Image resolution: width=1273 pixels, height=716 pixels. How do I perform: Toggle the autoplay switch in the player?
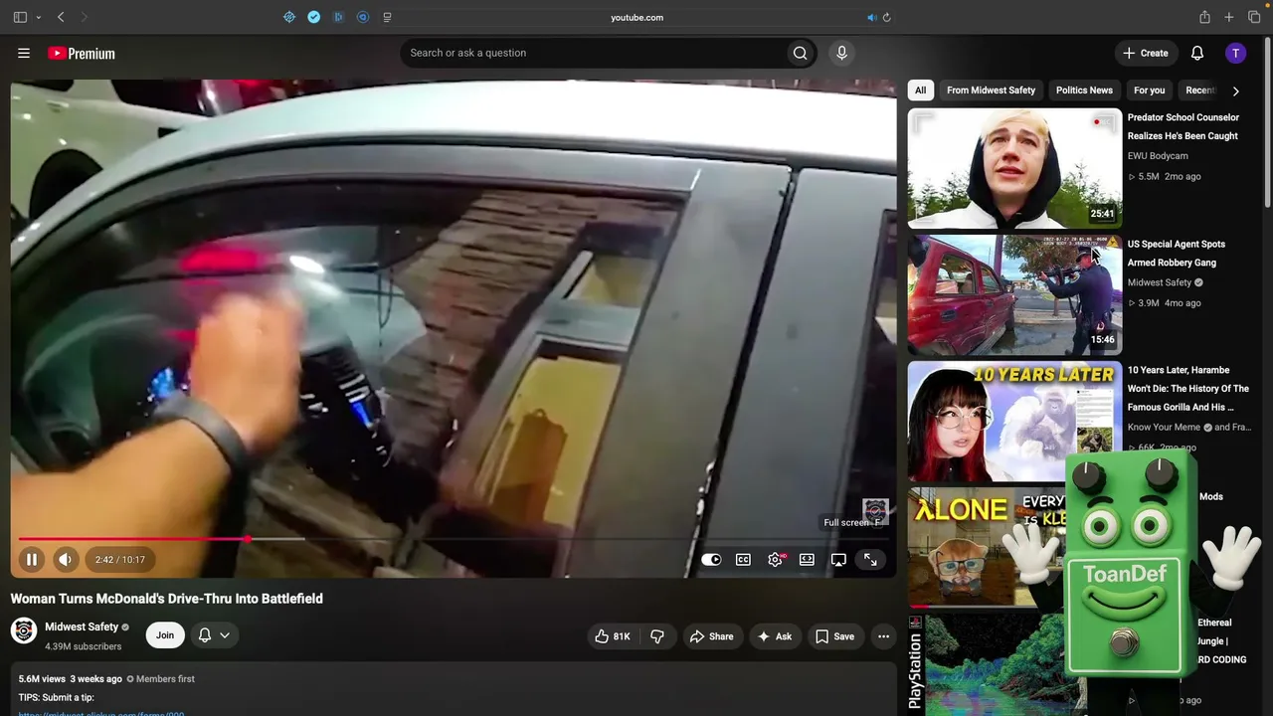pyautogui.click(x=711, y=560)
